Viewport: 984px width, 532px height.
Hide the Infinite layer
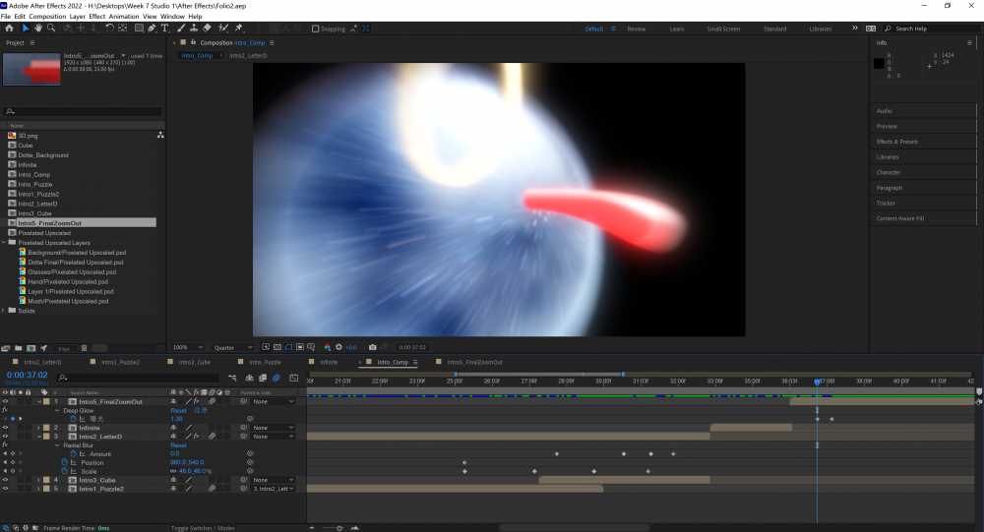(5, 428)
